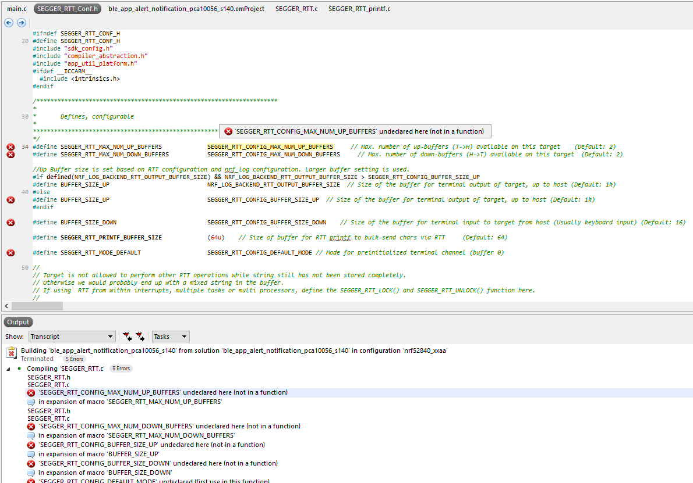The height and width of the screenshot is (483, 693).
Task: Click the error tooltip about SEGGER_RTT_CONFIG_MAX_NUM_UP_BUFFERS
Action: pyautogui.click(x=355, y=131)
